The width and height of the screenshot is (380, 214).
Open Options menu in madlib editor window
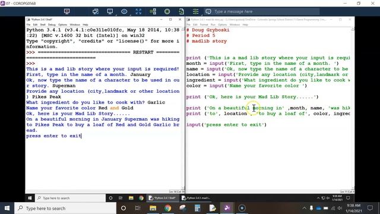pos(222,25)
